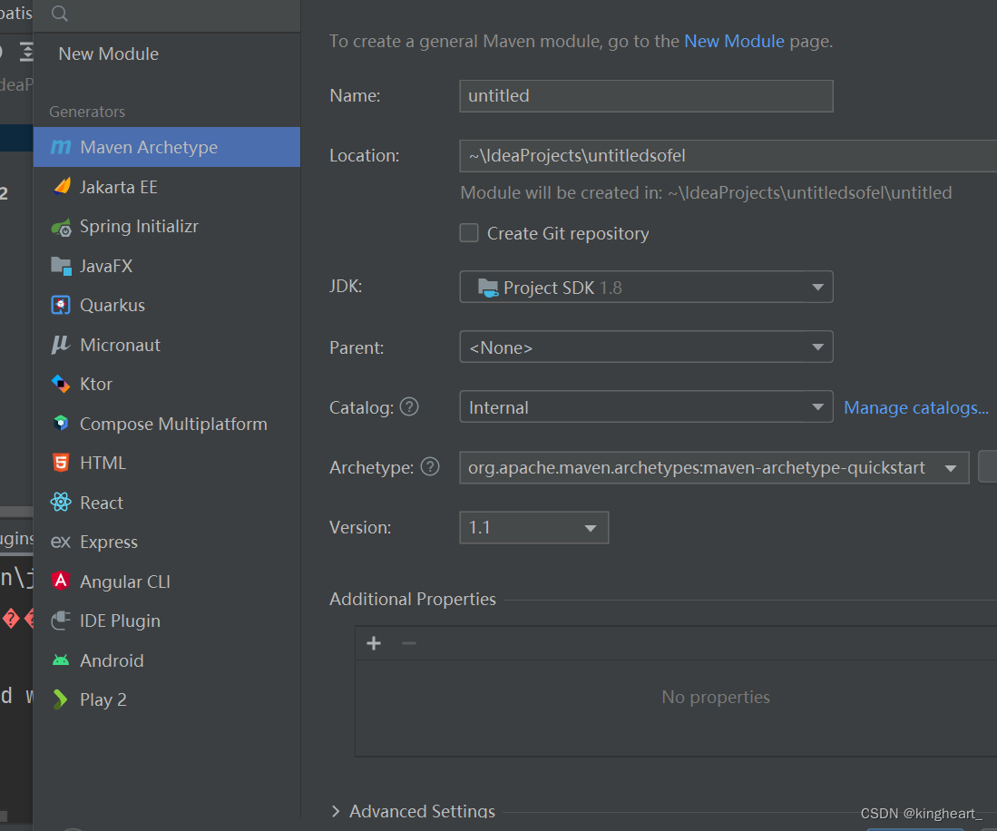Select the Play 2 arrow icon
This screenshot has width=997, height=831.
[60, 699]
